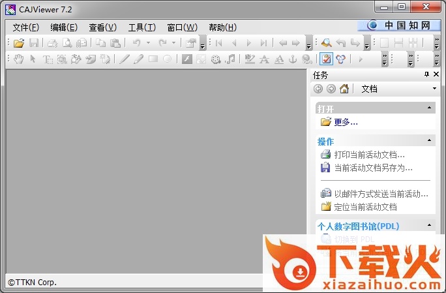Select the Hand pan tool
The image size is (446, 293).
[19, 59]
